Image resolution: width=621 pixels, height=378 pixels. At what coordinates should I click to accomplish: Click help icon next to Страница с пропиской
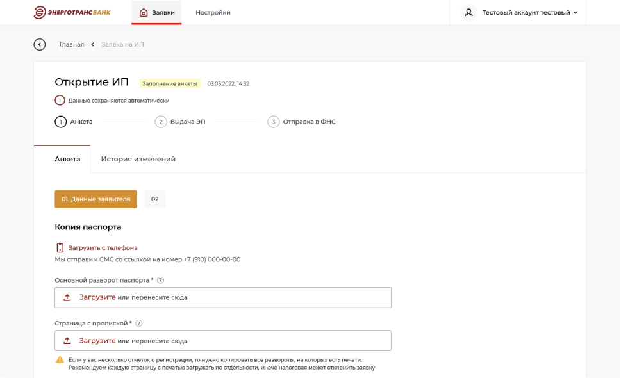pos(138,324)
